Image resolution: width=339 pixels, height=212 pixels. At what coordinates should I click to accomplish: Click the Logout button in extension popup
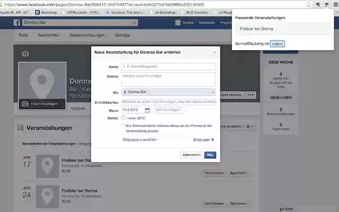click(277, 43)
